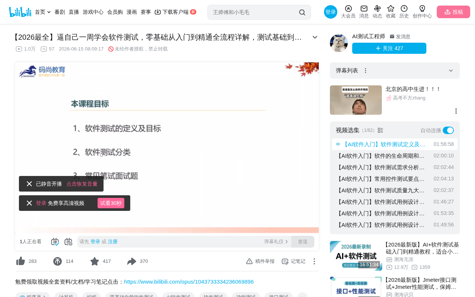Open the 程序员 tag channel
Image resolution: width=475 pixels, height=297 pixels.
coord(33,297)
